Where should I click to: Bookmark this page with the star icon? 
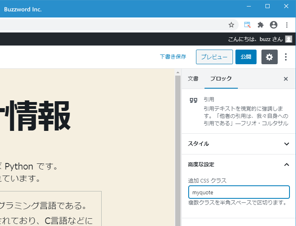231,25
